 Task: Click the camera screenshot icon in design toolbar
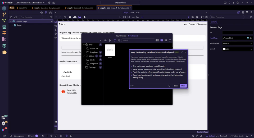click(65, 17)
